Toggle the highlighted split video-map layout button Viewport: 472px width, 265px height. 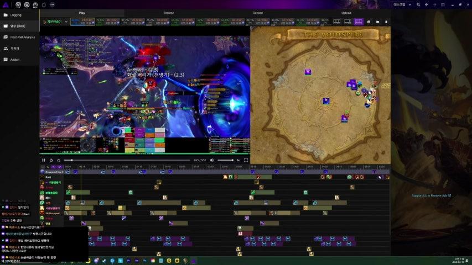359,22
